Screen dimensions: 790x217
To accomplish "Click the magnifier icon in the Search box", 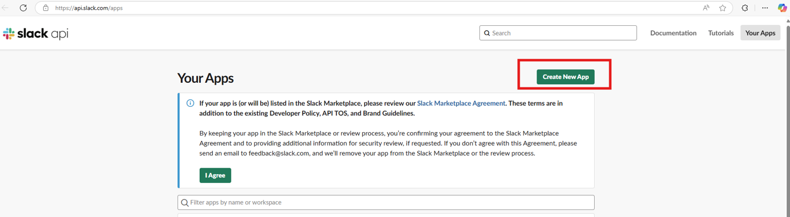I will click(487, 33).
